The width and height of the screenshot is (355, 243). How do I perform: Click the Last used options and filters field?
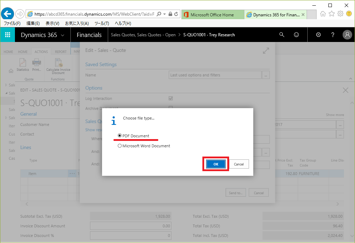[x=215, y=75]
